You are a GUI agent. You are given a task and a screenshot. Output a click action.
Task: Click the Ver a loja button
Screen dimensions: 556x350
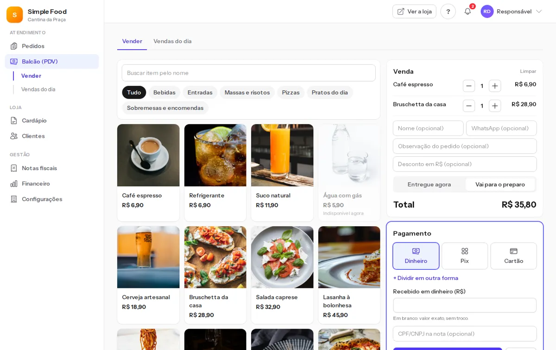pyautogui.click(x=414, y=12)
